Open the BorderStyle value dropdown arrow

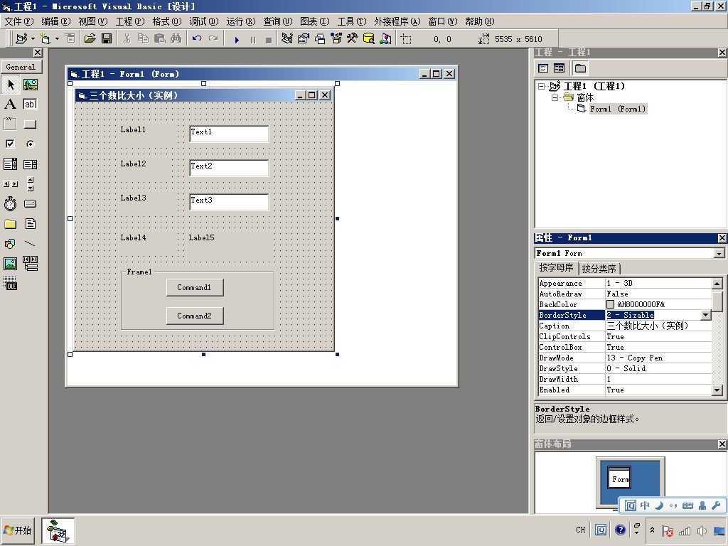pos(706,315)
